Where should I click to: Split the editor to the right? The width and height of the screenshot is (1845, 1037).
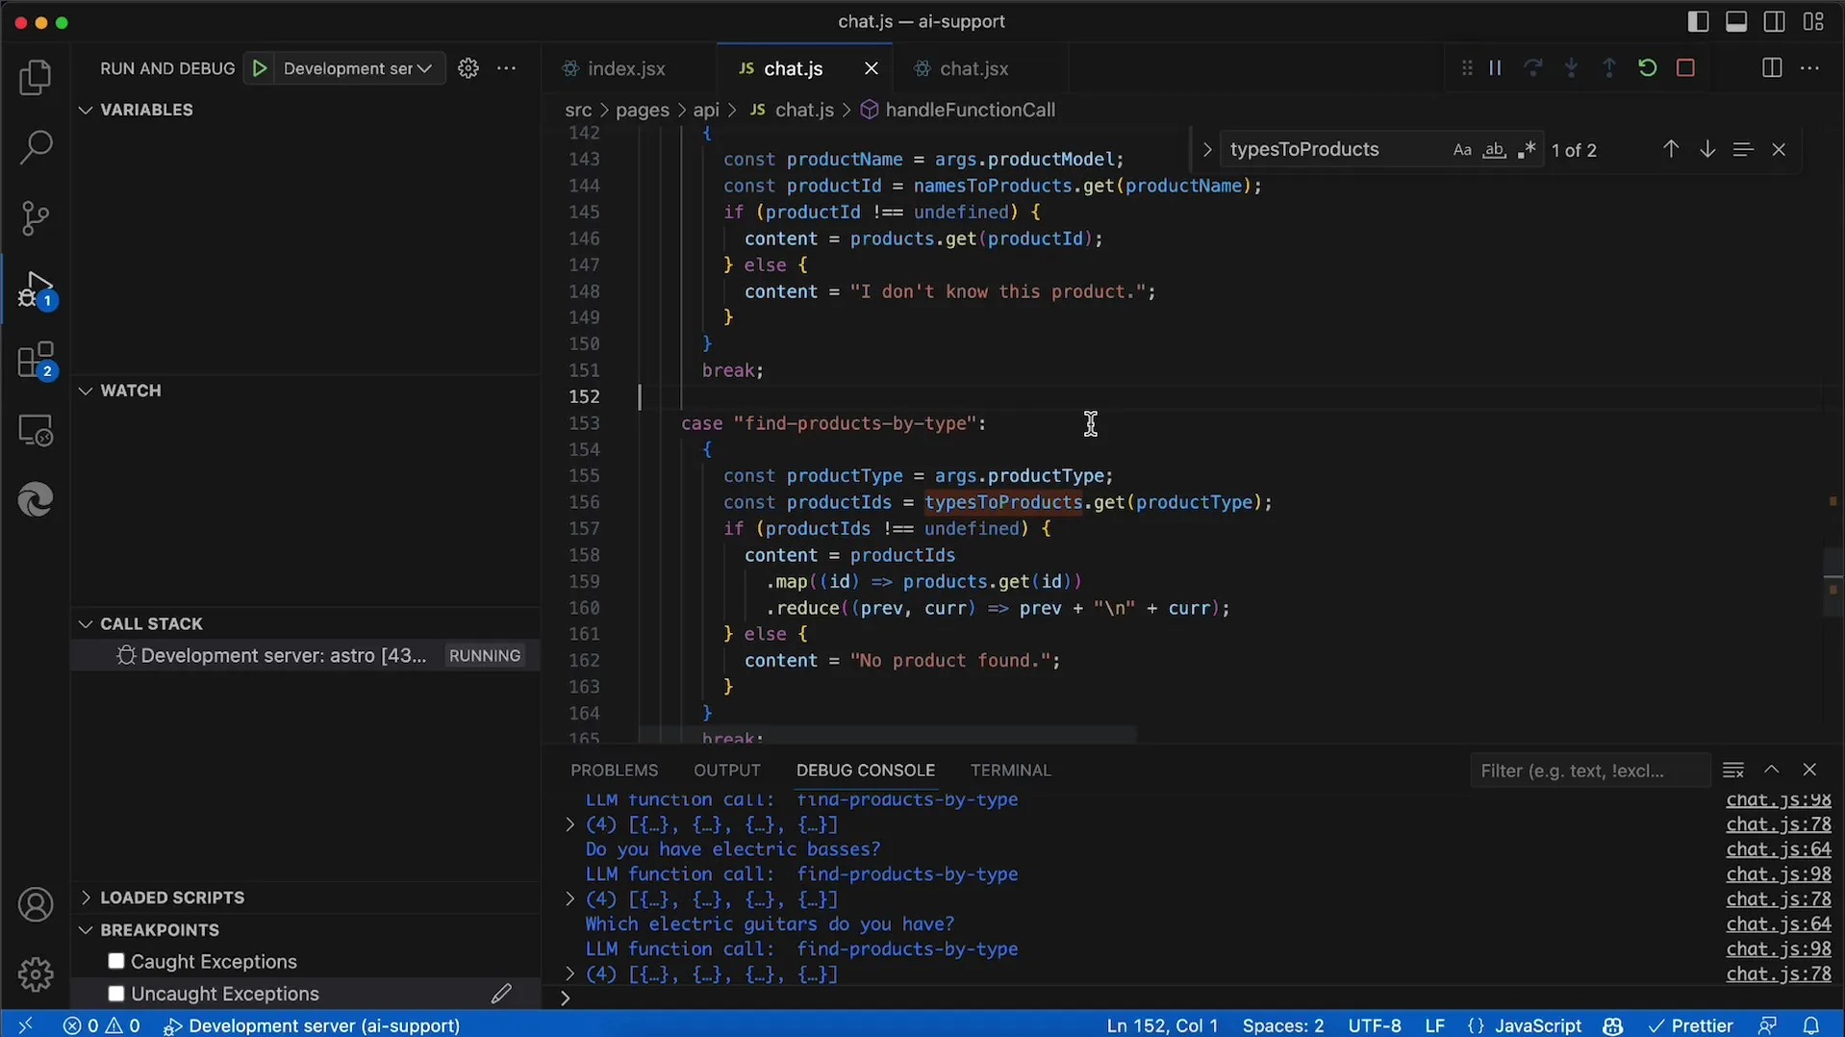[x=1772, y=68]
